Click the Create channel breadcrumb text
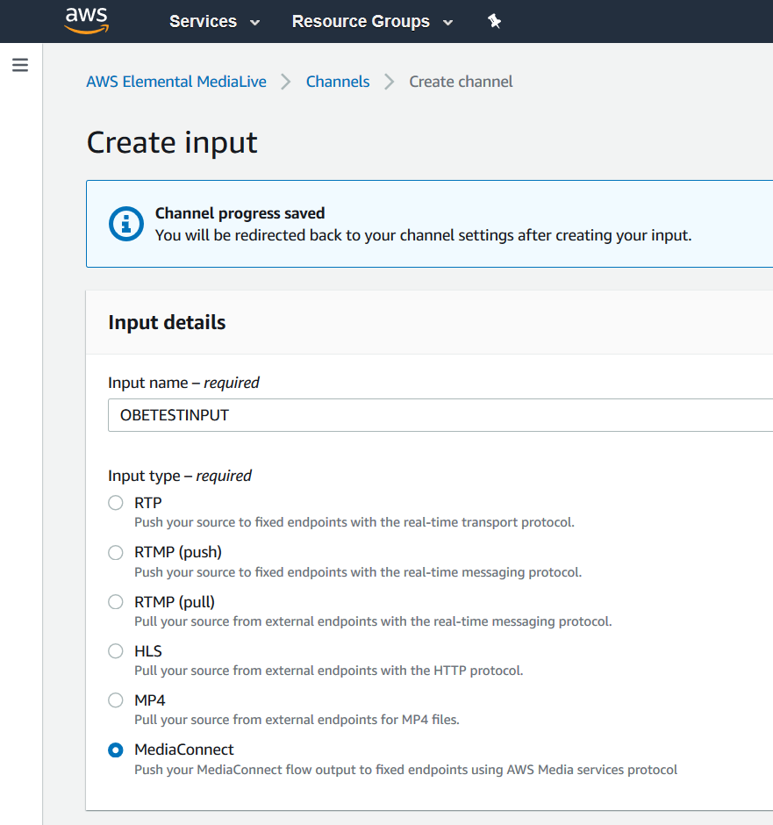773x825 pixels. tap(461, 82)
